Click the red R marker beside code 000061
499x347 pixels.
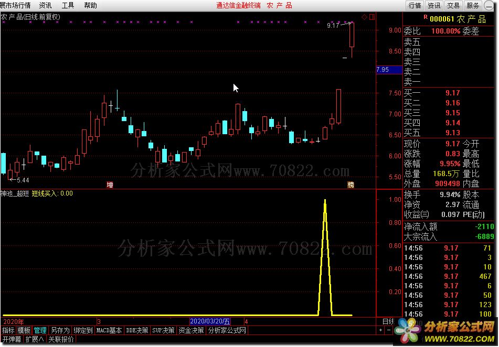pos(426,17)
